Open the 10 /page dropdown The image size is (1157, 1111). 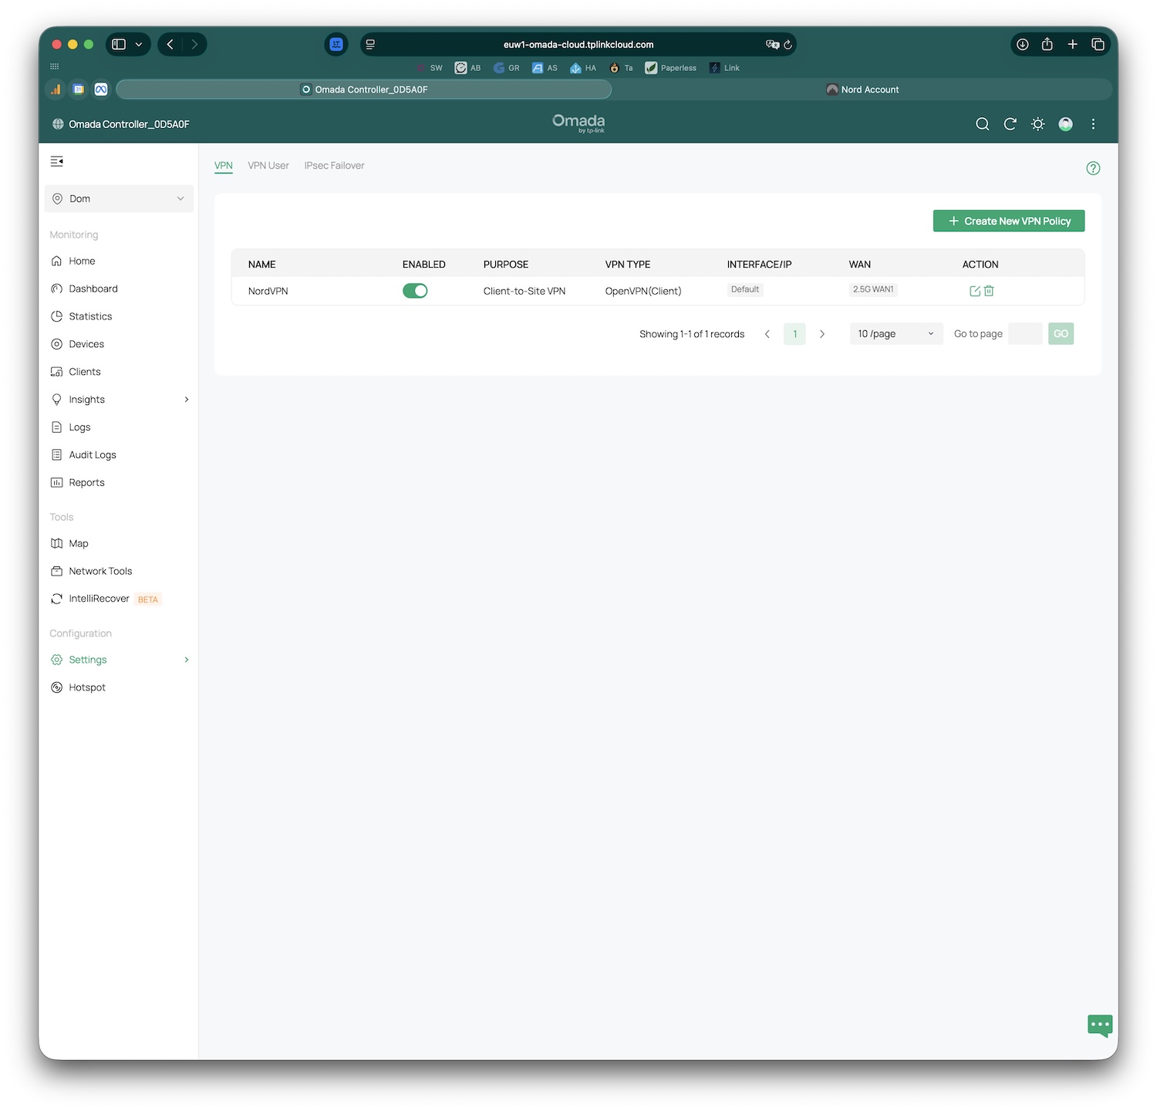pyautogui.click(x=896, y=334)
